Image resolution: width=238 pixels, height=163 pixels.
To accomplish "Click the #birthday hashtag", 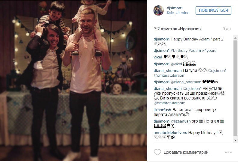I will tap(179, 51).
